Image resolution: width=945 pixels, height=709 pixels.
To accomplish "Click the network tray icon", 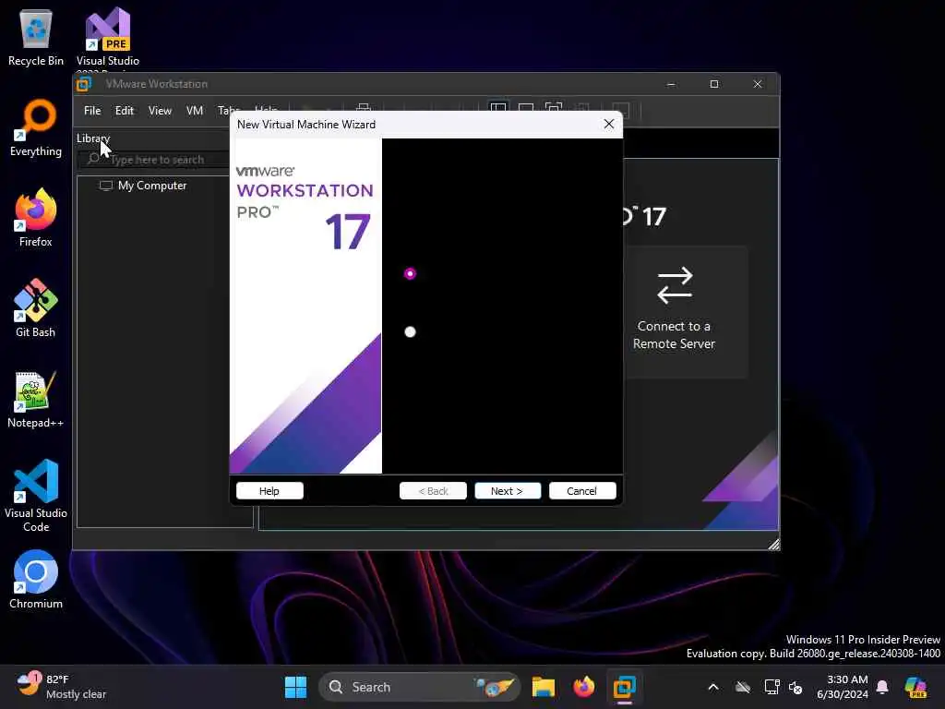I will pyautogui.click(x=772, y=687).
